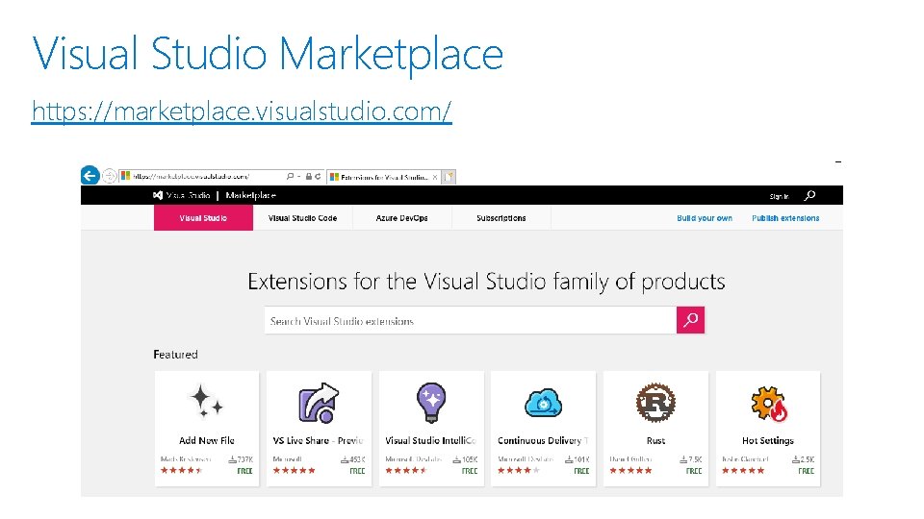This screenshot has height=519, width=924.
Task: Click the Marketplace header text
Action: click(x=250, y=195)
